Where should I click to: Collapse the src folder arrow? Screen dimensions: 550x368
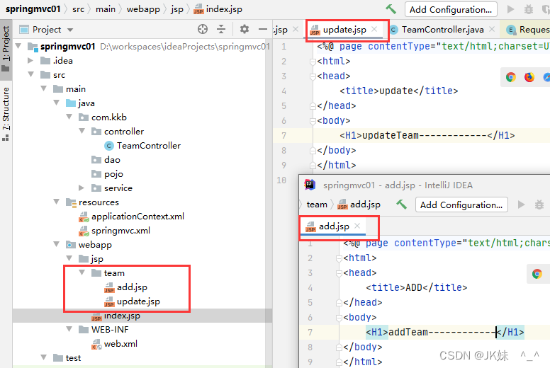[x=31, y=74]
